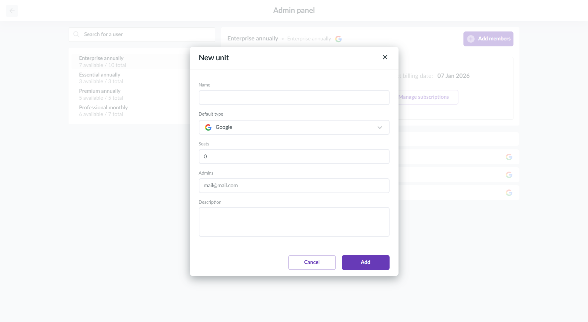The image size is (588, 322).
Task: Open the Google default type combo box
Action: click(x=294, y=127)
